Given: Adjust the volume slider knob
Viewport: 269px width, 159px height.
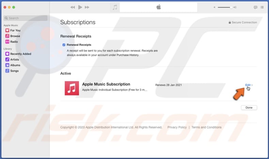Looking at the screenshot, I should [x=231, y=7].
